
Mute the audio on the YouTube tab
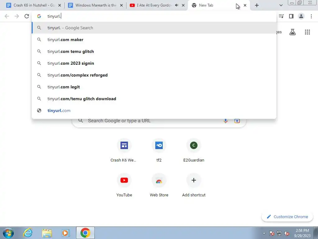(176, 5)
